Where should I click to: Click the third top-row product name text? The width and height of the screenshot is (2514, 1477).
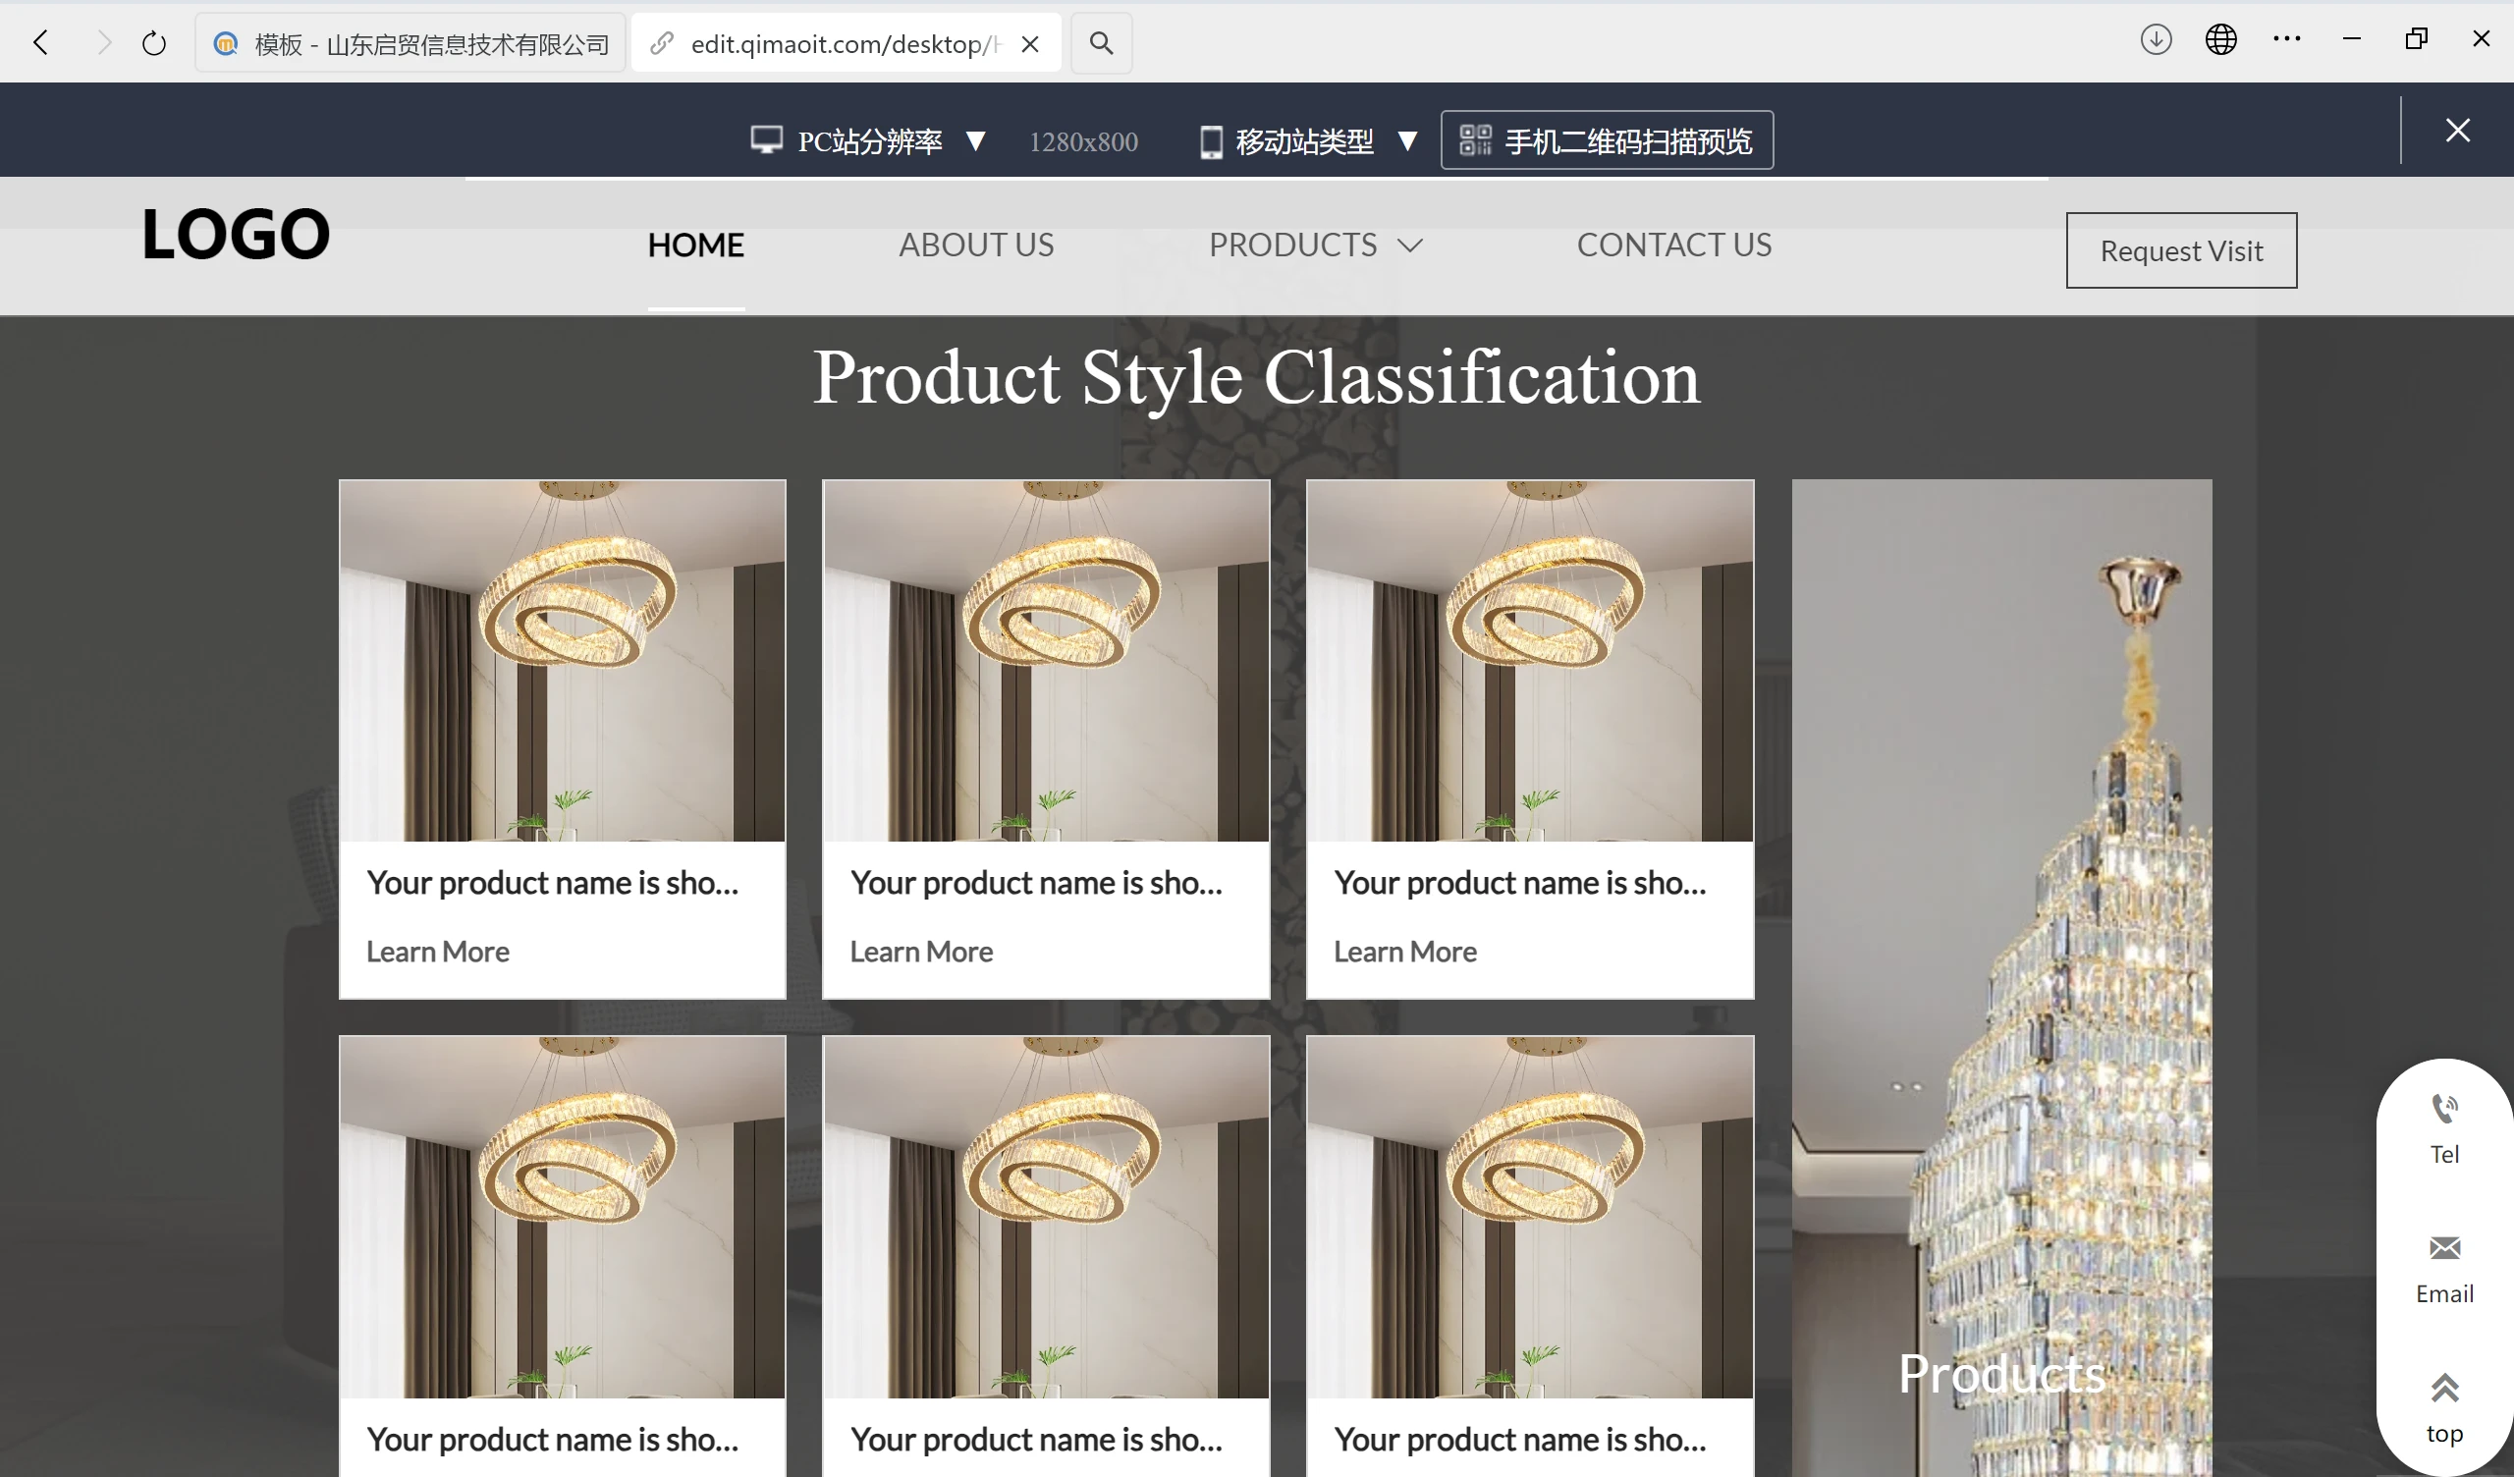[x=1520, y=882]
